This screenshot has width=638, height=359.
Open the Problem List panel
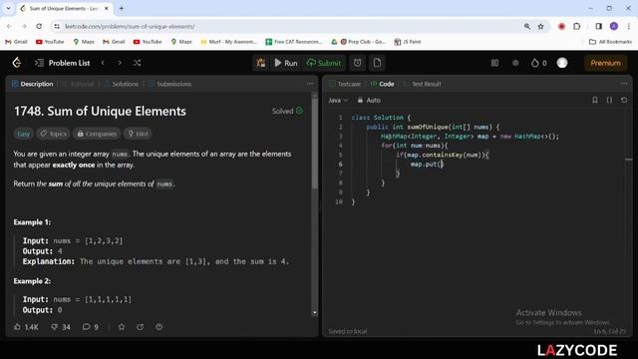(x=62, y=63)
